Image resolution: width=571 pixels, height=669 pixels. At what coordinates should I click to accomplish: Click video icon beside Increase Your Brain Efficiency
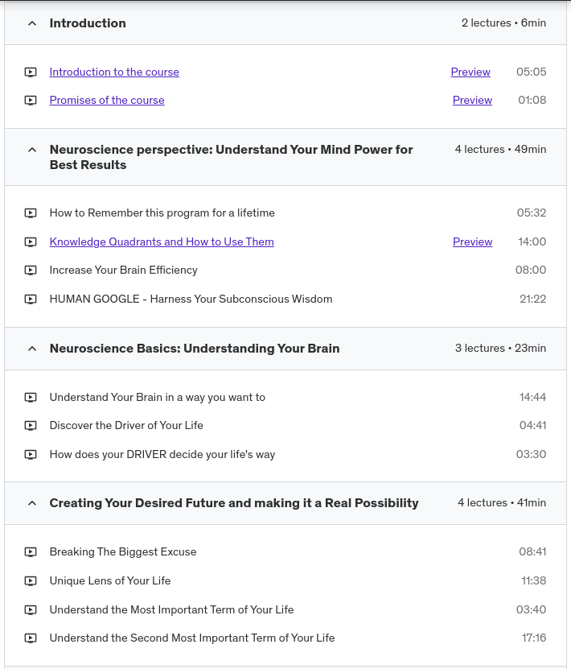[x=31, y=270]
